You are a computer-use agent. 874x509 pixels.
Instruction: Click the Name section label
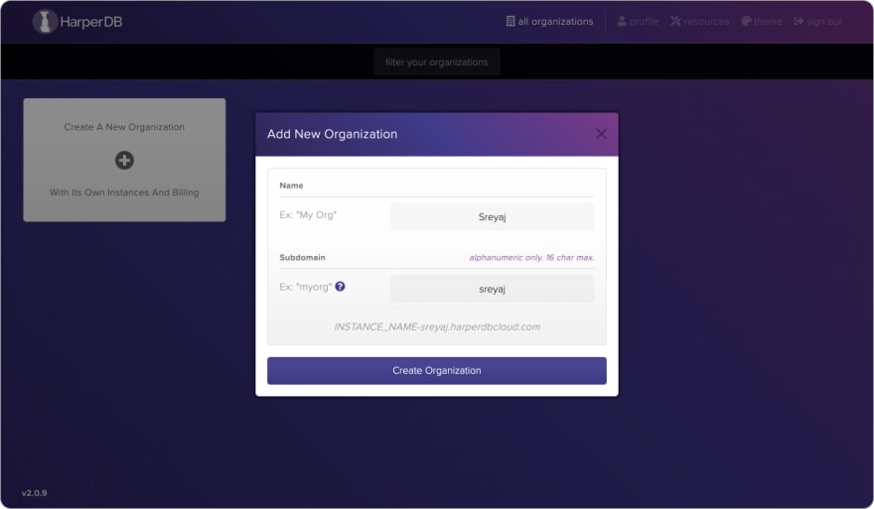point(291,186)
